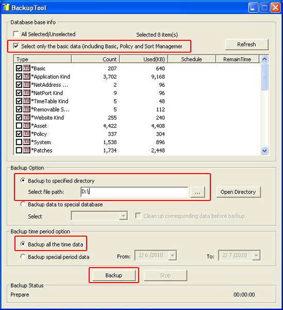Uncheck Select only the basic data option
283x310 pixels.
point(16,46)
